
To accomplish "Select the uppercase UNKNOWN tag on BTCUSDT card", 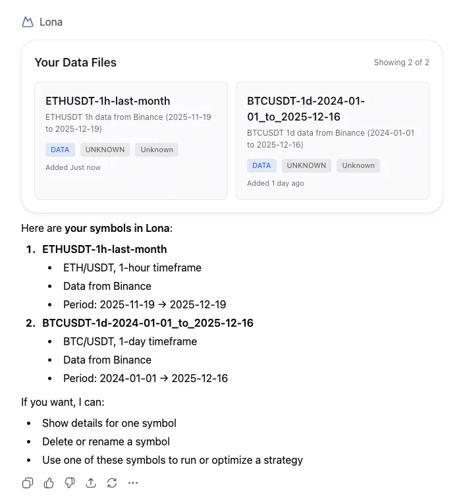I will coord(306,165).
